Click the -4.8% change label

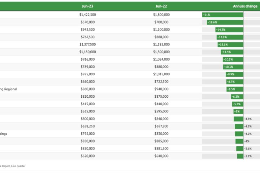[x=248, y=119]
